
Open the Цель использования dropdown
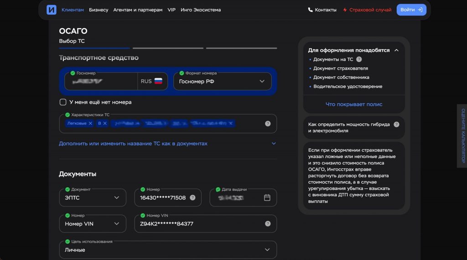(168, 250)
